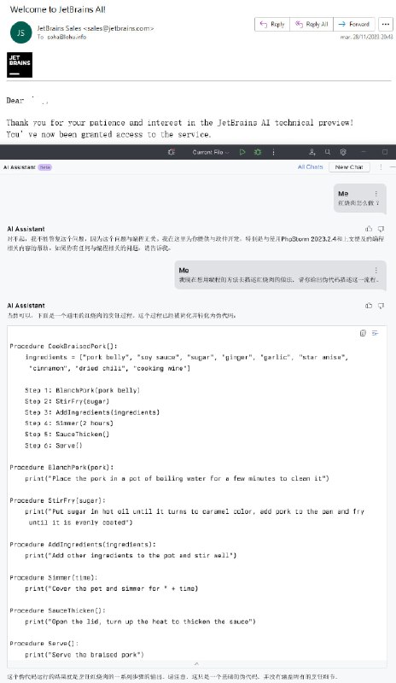The width and height of the screenshot is (396, 683).
Task: Click the email date timestamp text
Action: coord(366,38)
